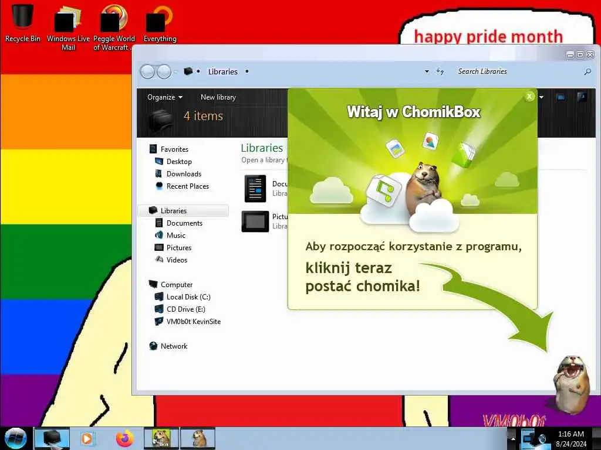Open the address bar previous locations dropdown

pos(427,71)
